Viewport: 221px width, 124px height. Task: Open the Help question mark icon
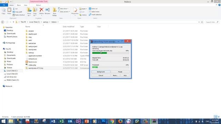[219, 5]
